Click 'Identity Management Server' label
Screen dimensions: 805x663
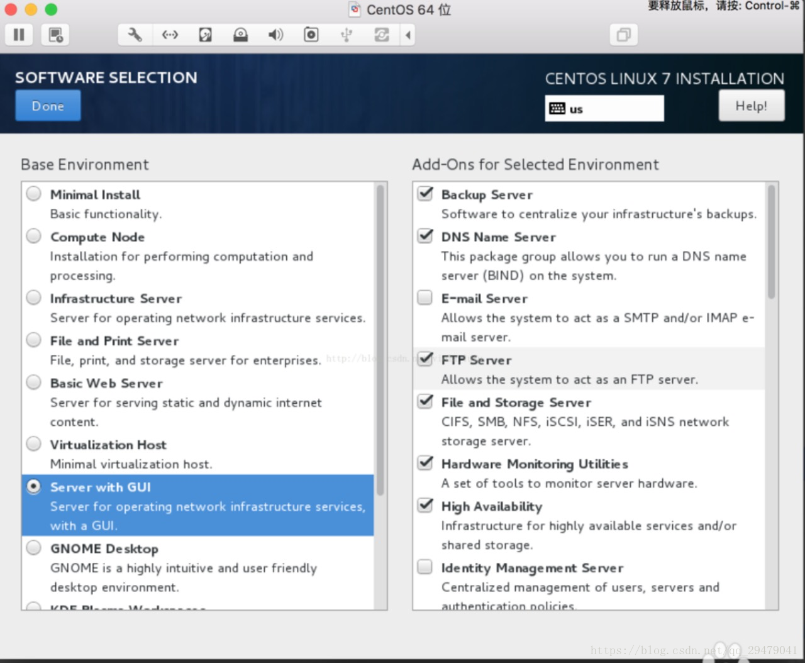[x=532, y=568]
